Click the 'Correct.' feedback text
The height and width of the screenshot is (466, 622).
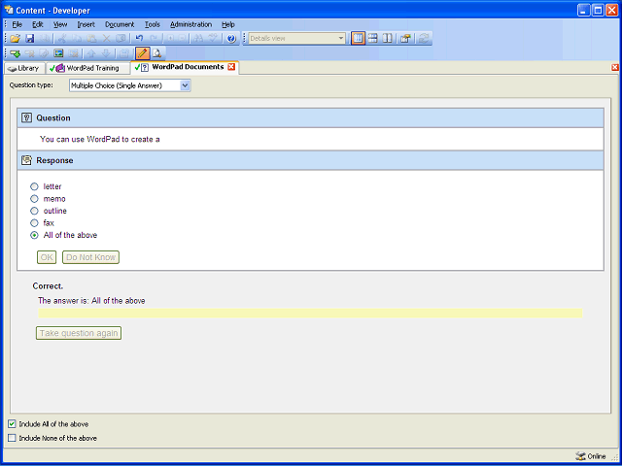coord(48,286)
